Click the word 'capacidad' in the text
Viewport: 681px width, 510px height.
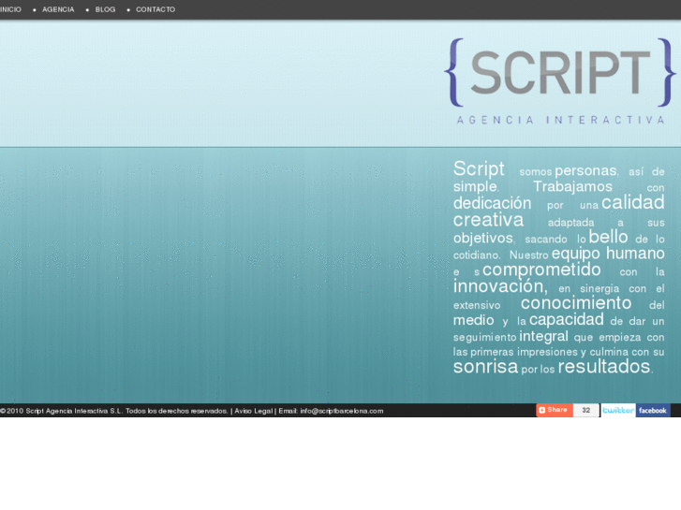pos(567,320)
